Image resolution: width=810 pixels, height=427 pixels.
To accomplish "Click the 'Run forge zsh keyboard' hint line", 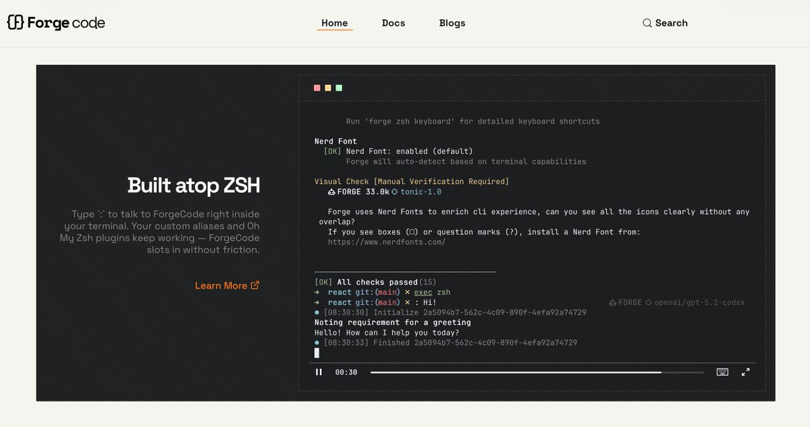I will (473, 121).
